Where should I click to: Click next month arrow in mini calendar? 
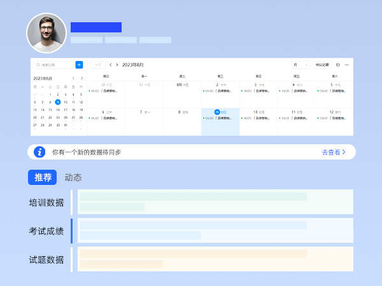click(x=81, y=78)
